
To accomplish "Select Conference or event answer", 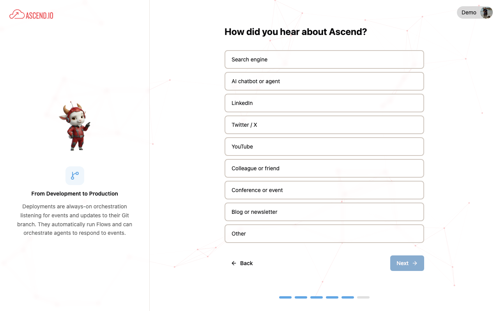I will pos(324,190).
